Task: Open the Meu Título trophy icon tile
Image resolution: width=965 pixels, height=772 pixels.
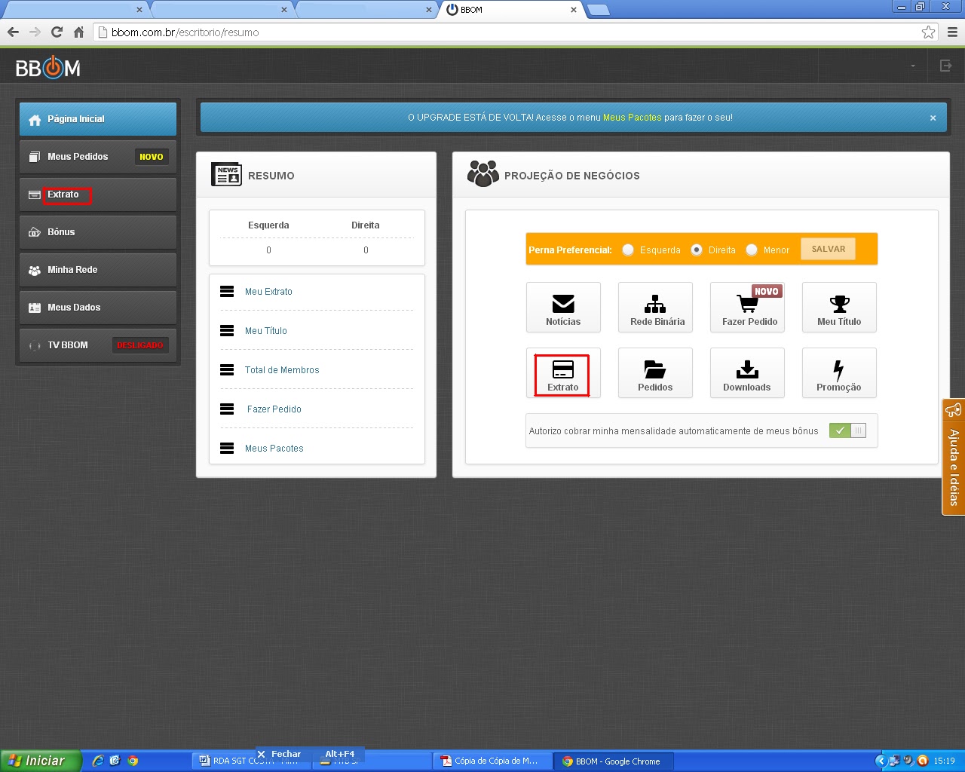Action: (839, 308)
